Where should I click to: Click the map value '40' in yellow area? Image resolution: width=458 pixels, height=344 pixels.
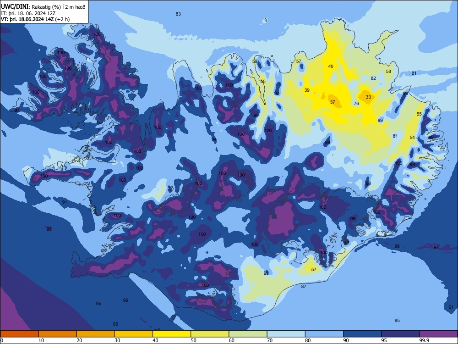click(x=331, y=67)
